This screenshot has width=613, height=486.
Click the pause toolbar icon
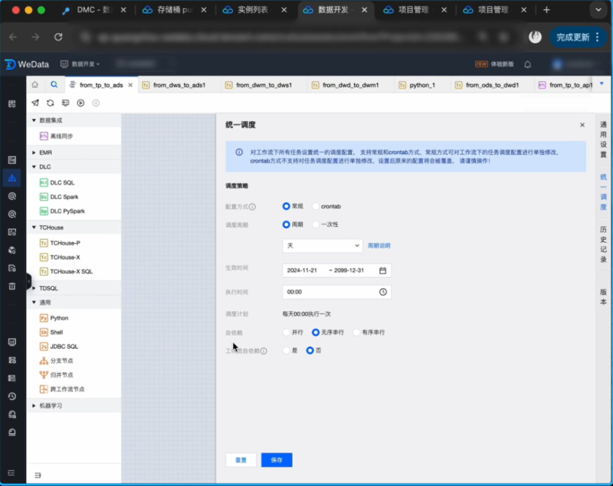click(x=96, y=103)
